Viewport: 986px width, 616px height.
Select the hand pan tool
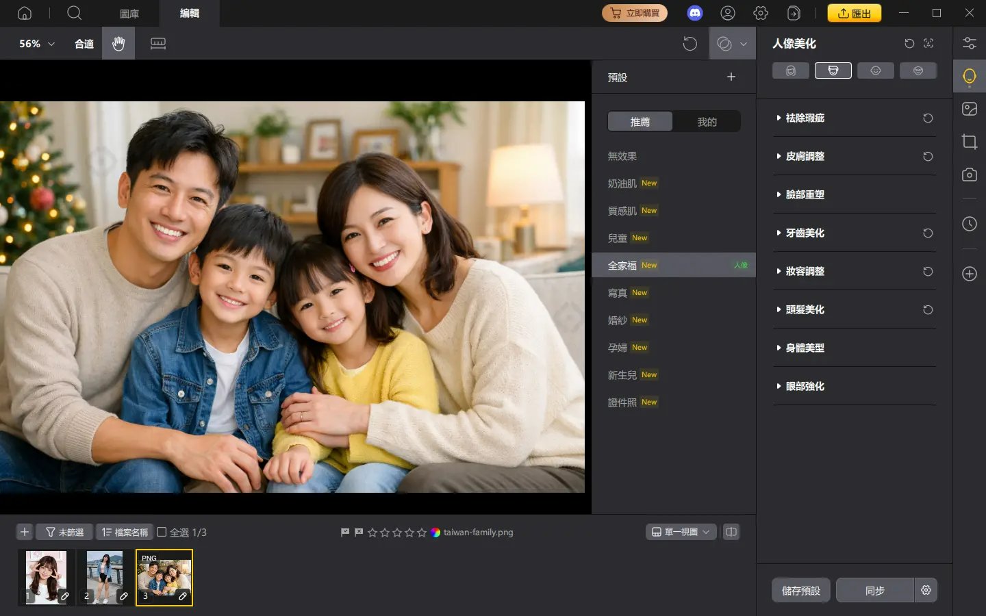pyautogui.click(x=118, y=44)
